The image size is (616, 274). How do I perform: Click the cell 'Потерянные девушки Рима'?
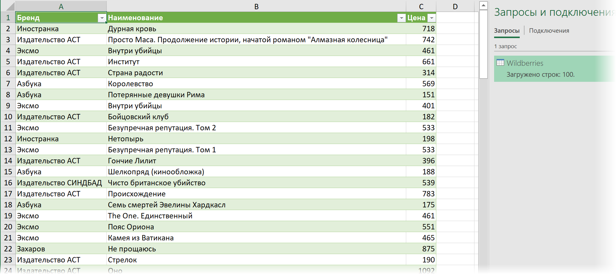[x=256, y=95]
